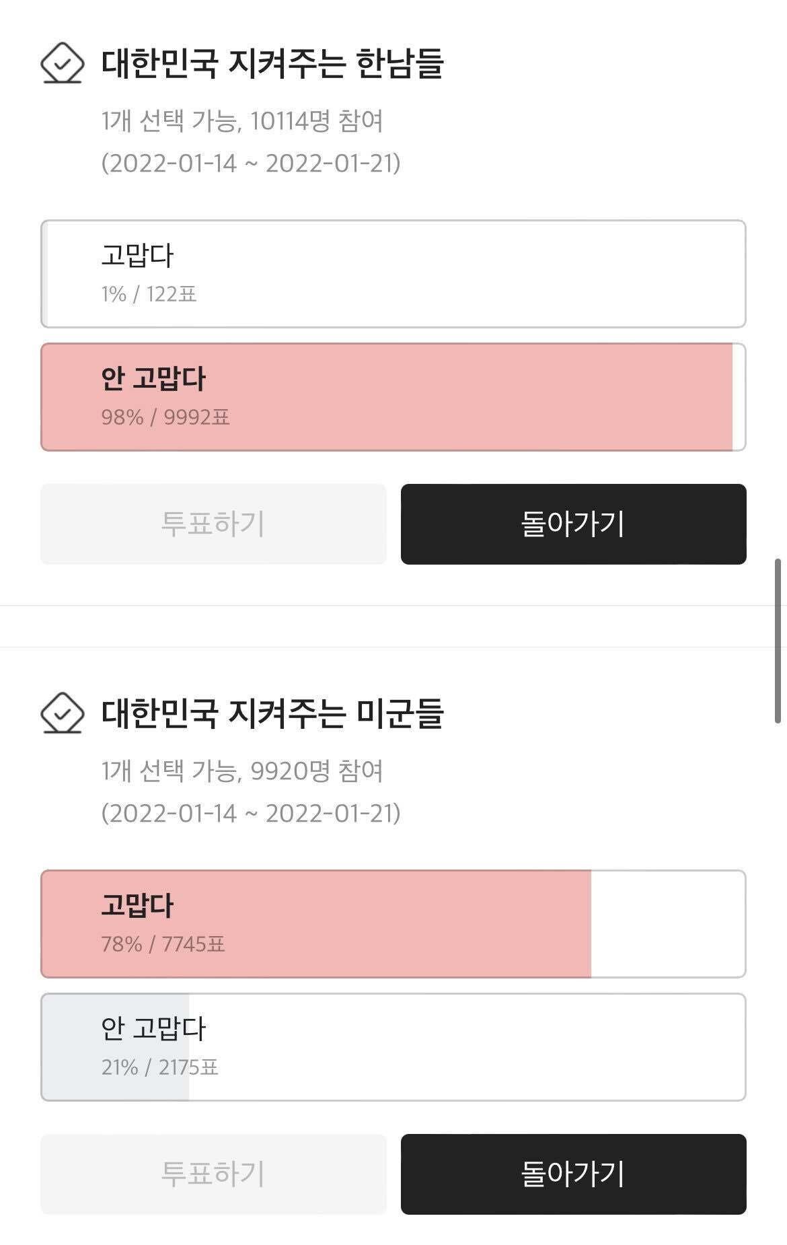787x1245 pixels.
Task: Choose 안 고맙다 in the 미군들 poll
Action: pos(393,1047)
